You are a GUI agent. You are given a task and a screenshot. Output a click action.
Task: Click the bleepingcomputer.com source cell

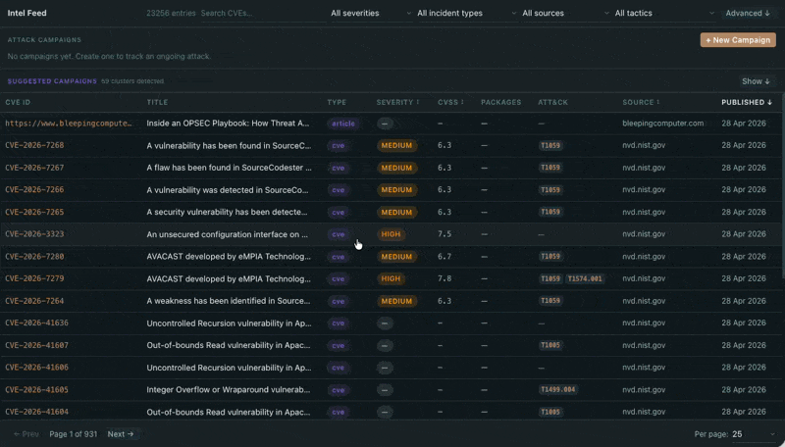[x=663, y=123]
